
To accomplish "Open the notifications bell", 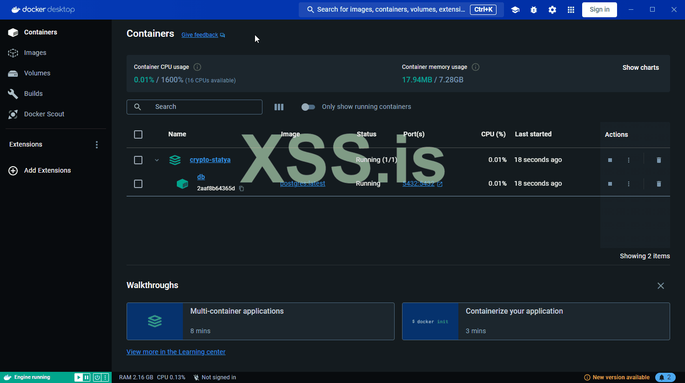I will click(x=665, y=377).
